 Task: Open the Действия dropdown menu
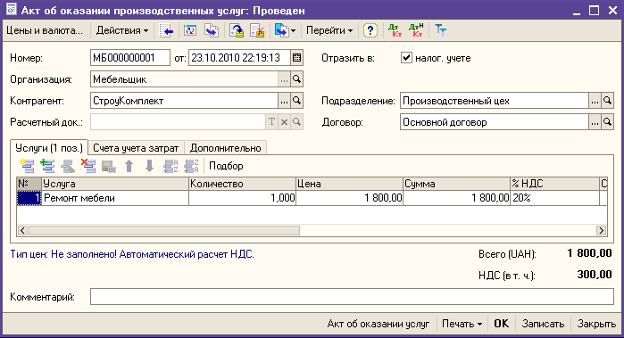(122, 30)
